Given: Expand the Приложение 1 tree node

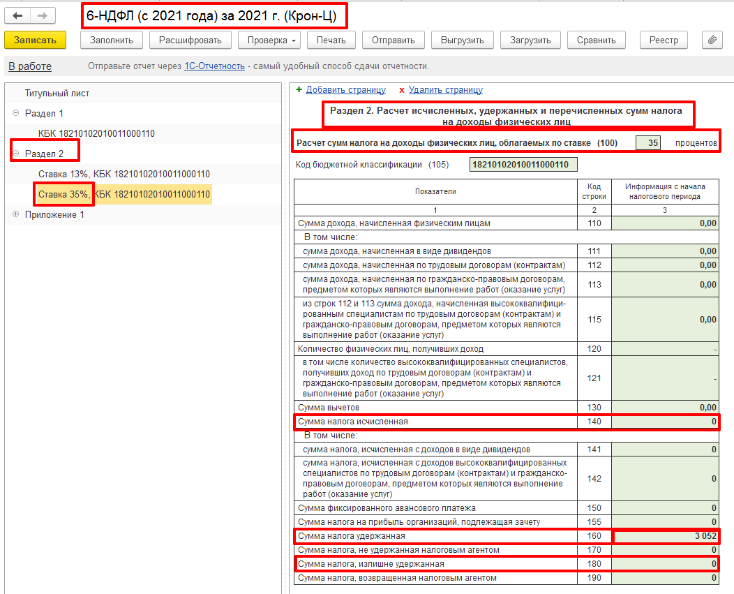Looking at the screenshot, I should tap(15, 214).
